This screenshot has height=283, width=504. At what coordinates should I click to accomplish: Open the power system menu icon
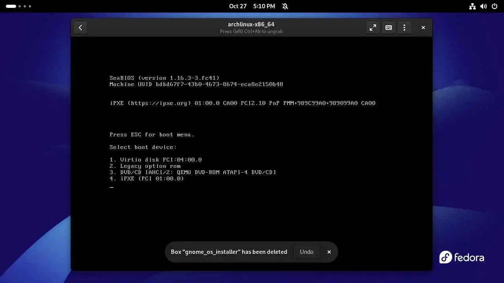(495, 6)
